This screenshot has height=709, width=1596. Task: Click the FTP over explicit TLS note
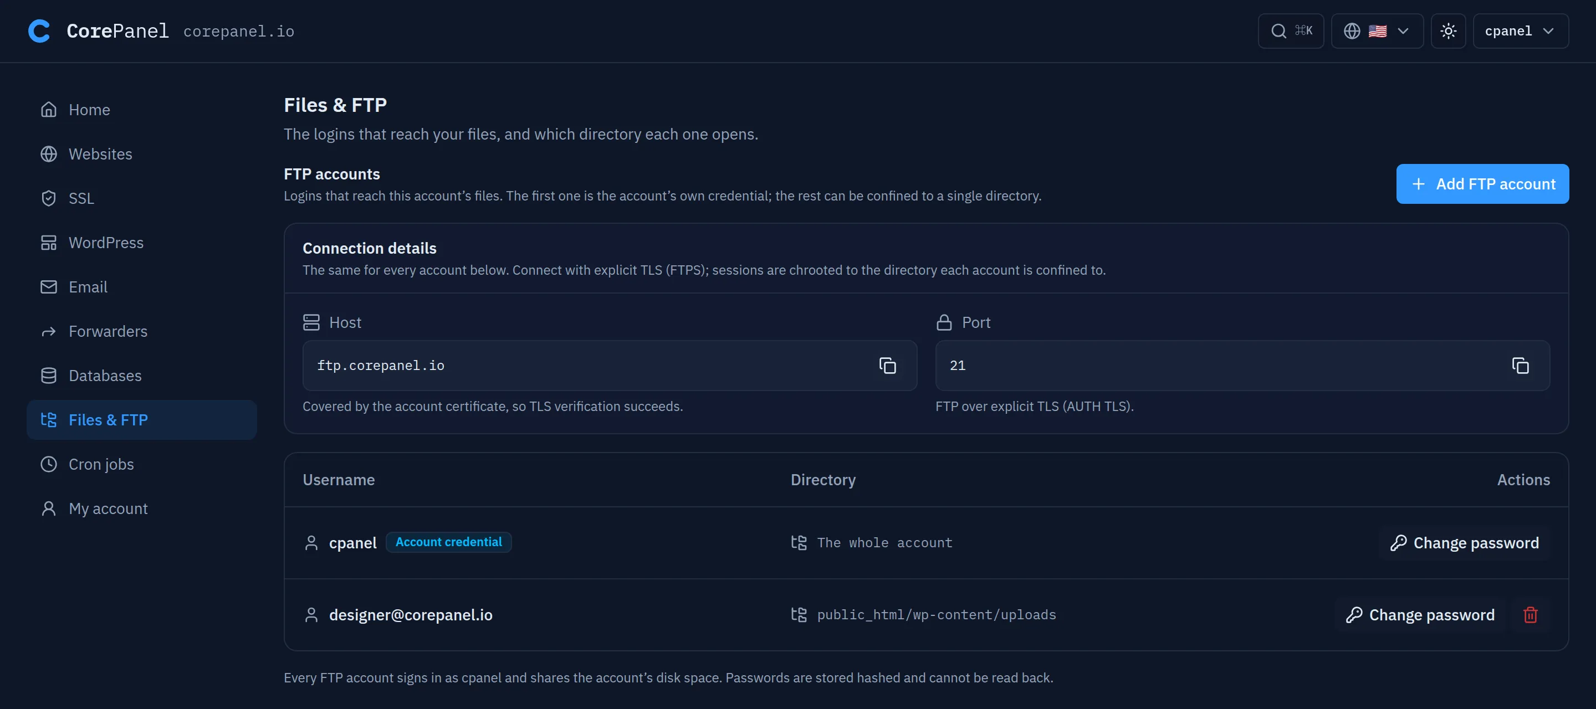tap(1034, 406)
